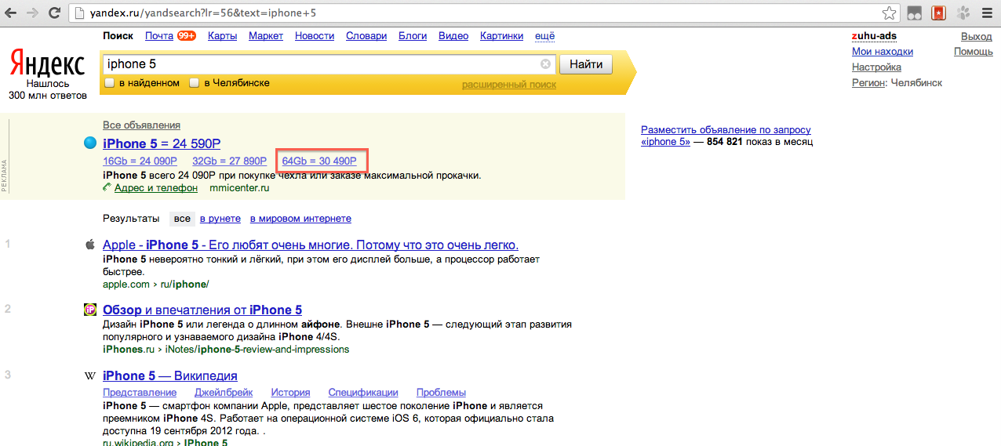Open Wikipedia 'Представление' sublink
Screen dimensions: 1001x446
[x=140, y=393]
